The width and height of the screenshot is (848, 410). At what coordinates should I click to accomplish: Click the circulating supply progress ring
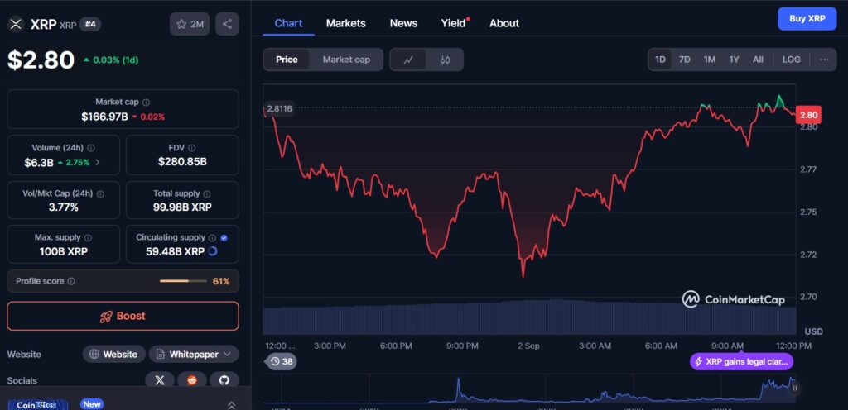(x=213, y=251)
